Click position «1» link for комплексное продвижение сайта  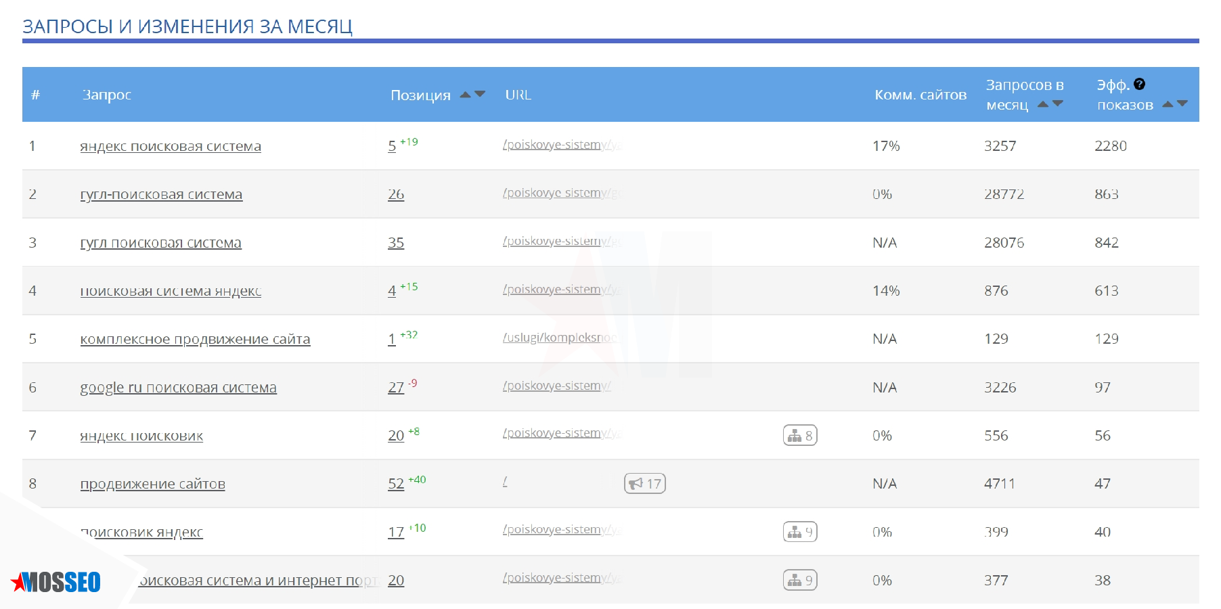point(391,339)
